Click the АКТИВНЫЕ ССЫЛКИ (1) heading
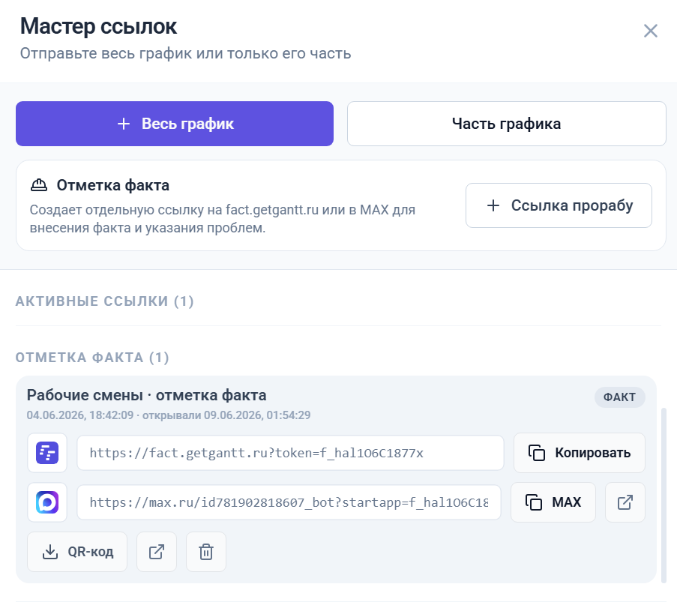The height and width of the screenshot is (614, 677). pos(105,301)
